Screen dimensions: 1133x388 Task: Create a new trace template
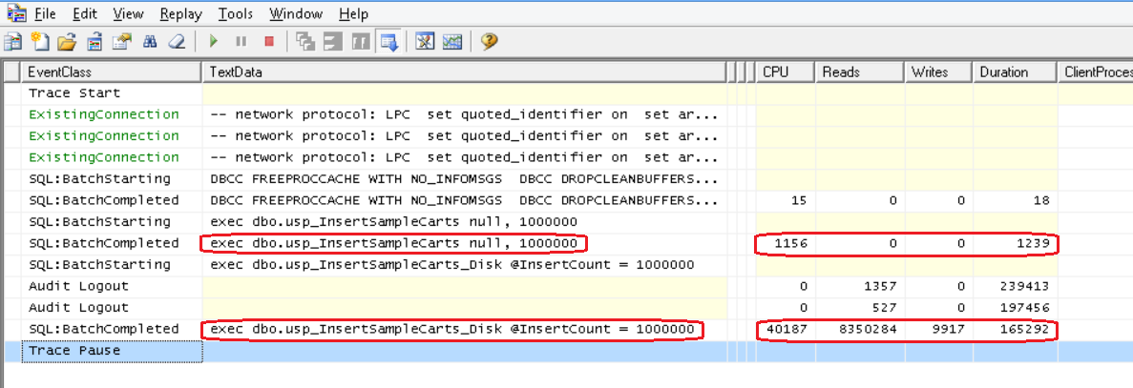40,42
